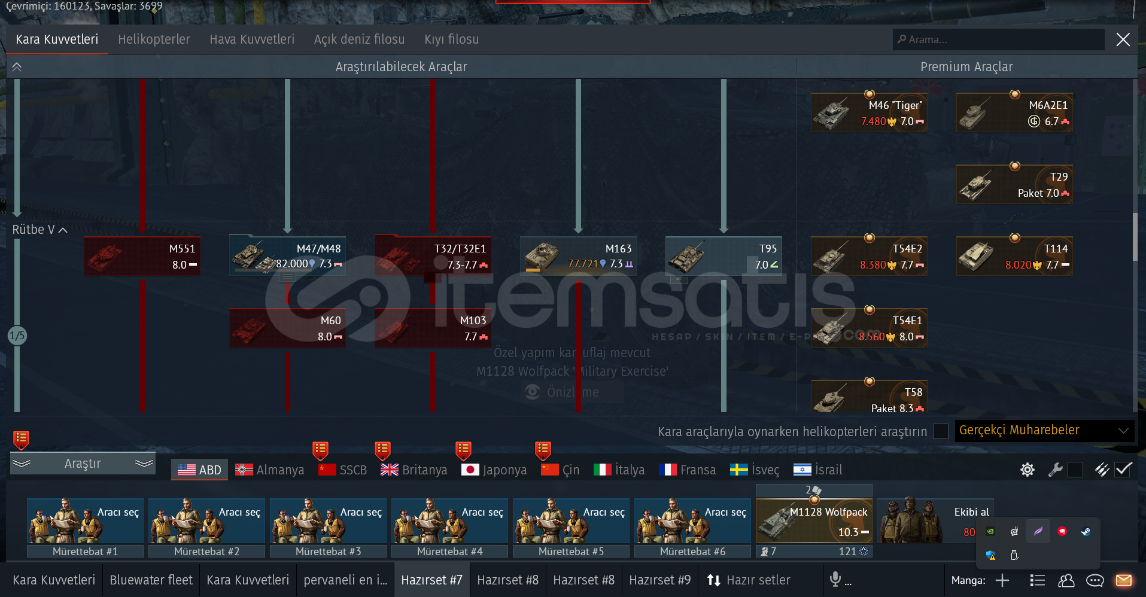The width and height of the screenshot is (1146, 597).
Task: Click the Logitech G HUB tray icon
Action: click(x=1014, y=531)
